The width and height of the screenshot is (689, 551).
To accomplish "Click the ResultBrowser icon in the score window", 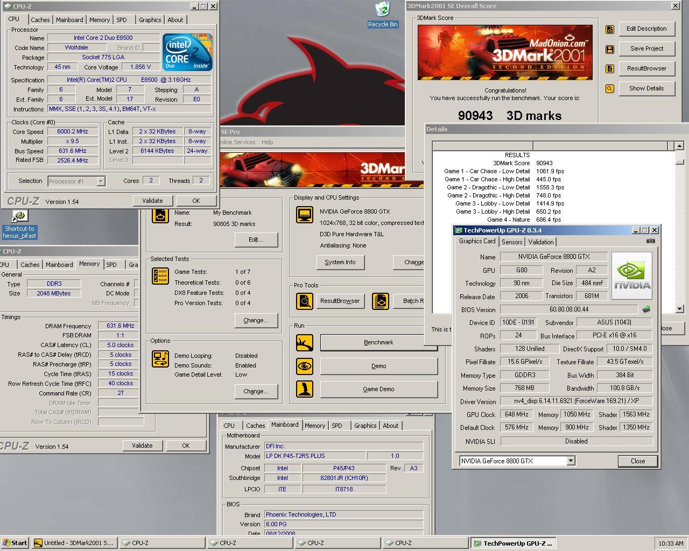I will coord(610,69).
